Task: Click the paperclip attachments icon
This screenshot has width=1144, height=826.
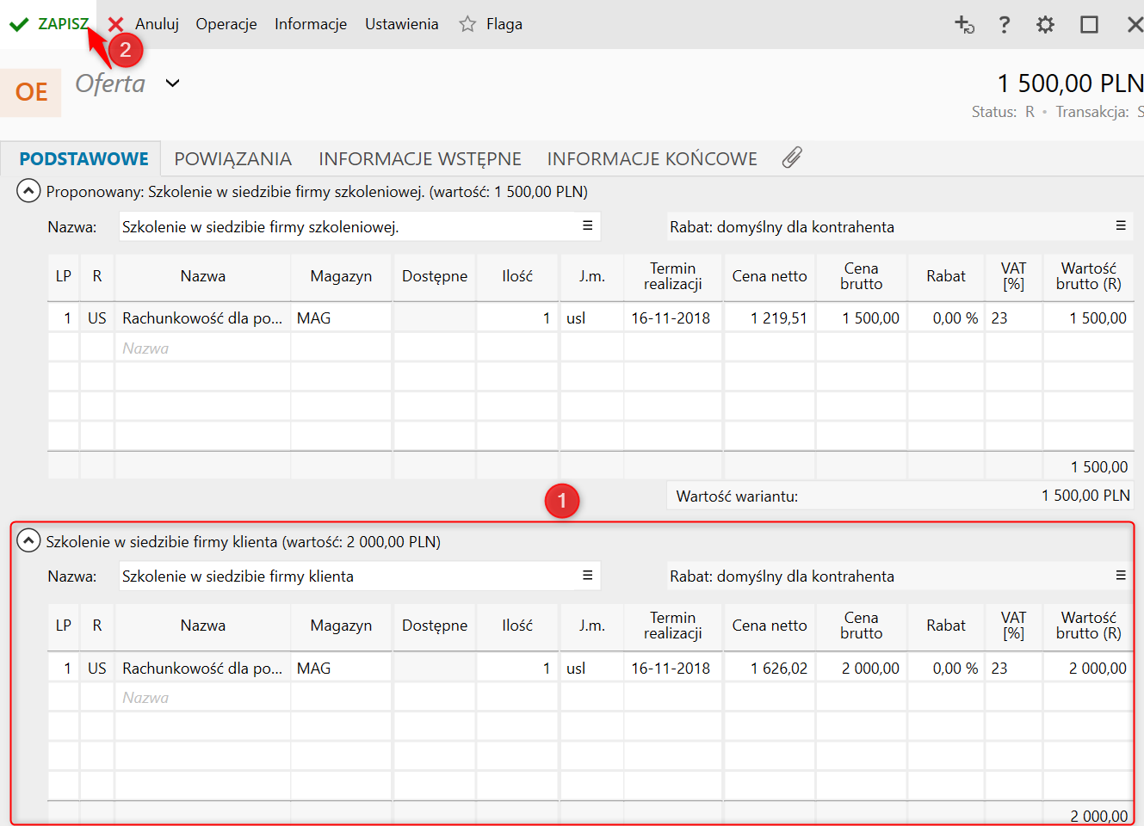Action: click(x=792, y=157)
